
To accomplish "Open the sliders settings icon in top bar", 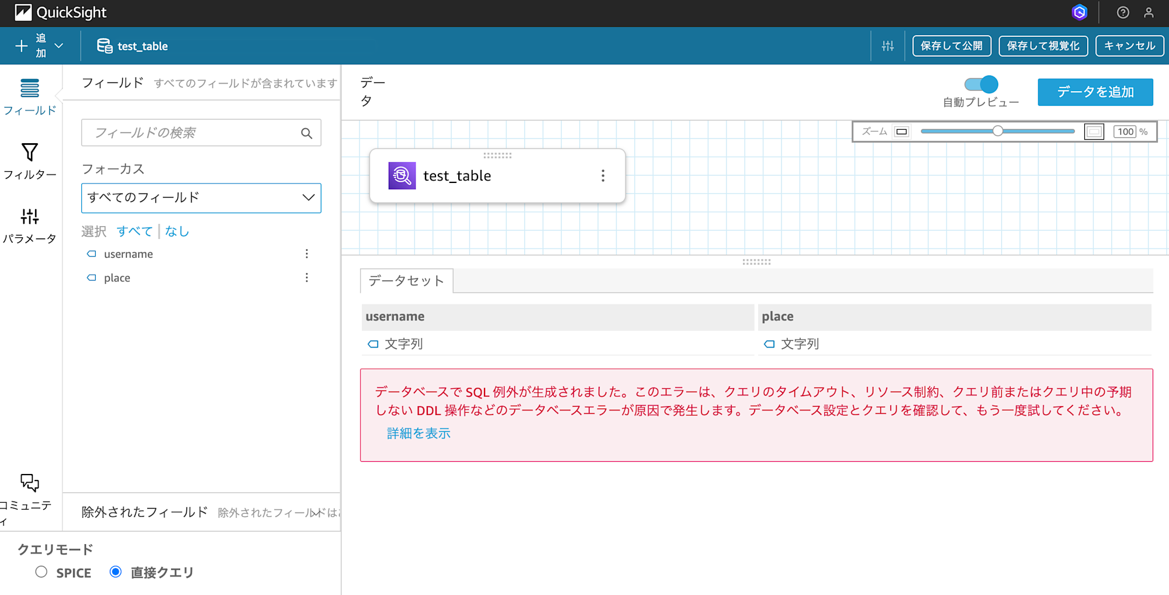I will pyautogui.click(x=888, y=46).
